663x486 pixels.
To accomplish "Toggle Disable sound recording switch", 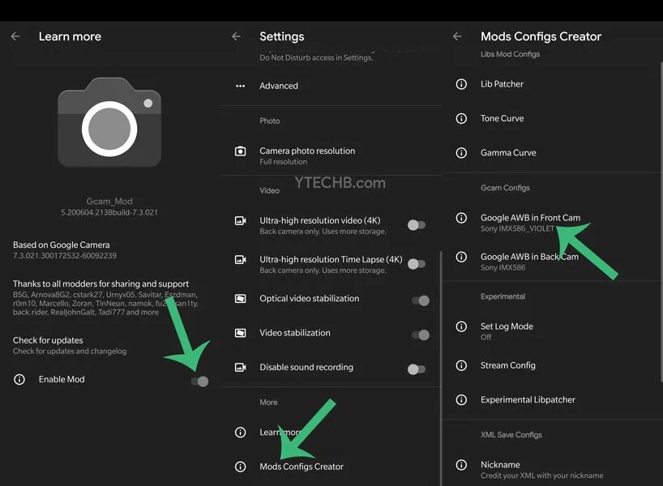I will (x=417, y=369).
